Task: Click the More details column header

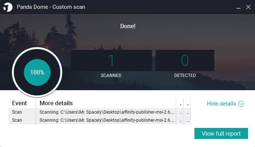Action: pyautogui.click(x=56, y=103)
